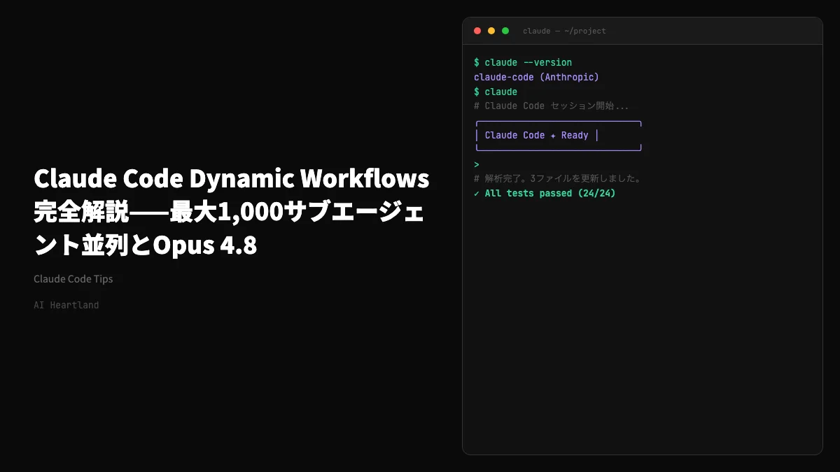The image size is (840, 472).
Task: Click the yellow minimize dot in terminal
Action: point(491,31)
